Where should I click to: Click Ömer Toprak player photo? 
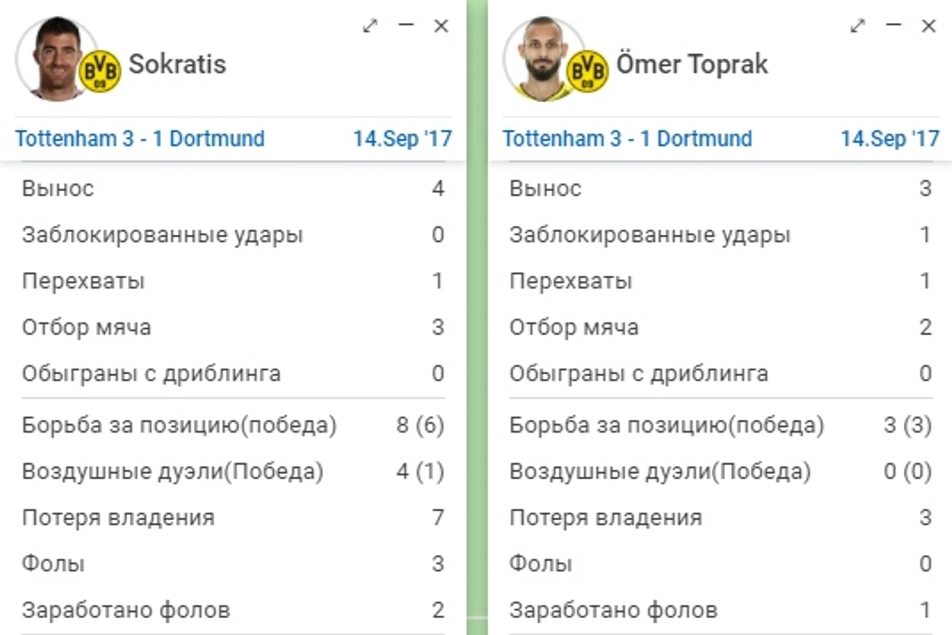[x=543, y=59]
